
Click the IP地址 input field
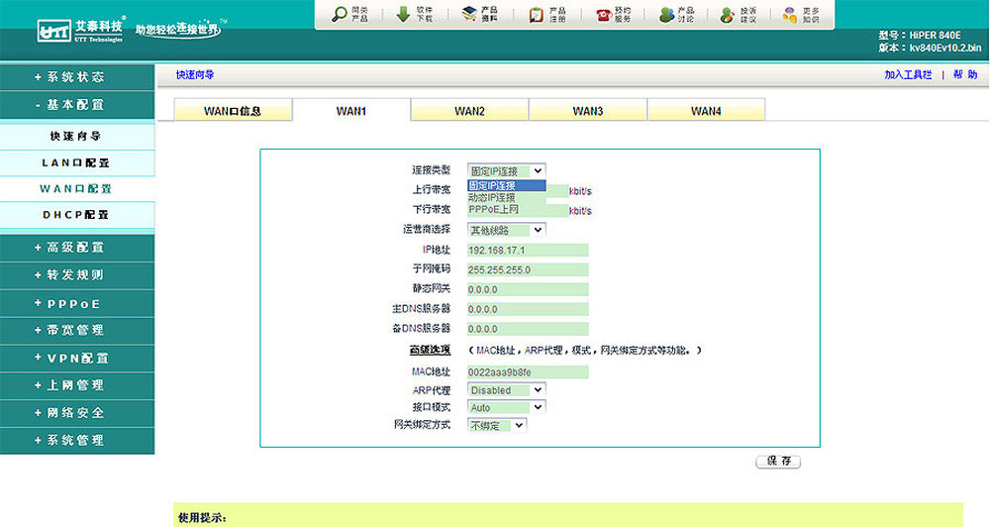click(x=527, y=250)
